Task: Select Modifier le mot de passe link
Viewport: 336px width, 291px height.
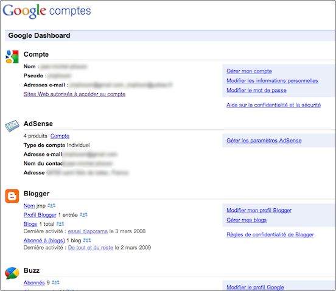Action: click(x=256, y=90)
